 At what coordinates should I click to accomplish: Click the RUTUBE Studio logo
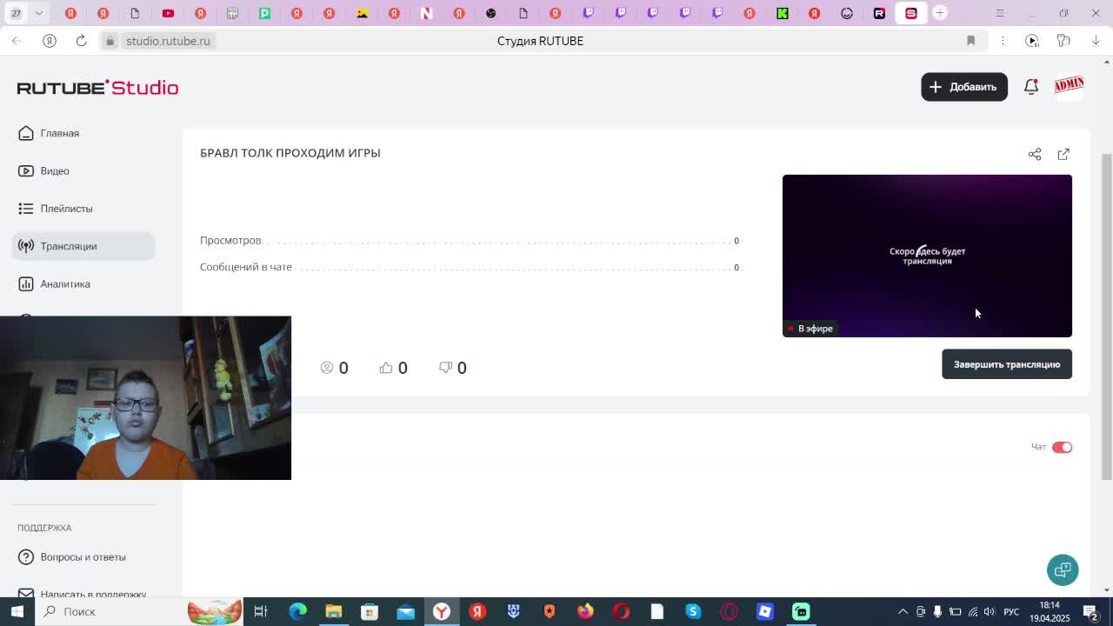pyautogui.click(x=97, y=87)
